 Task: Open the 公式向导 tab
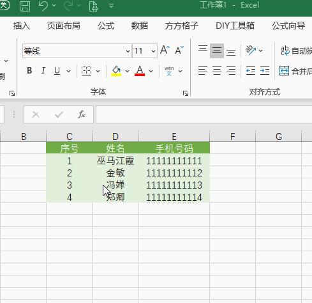click(x=288, y=26)
